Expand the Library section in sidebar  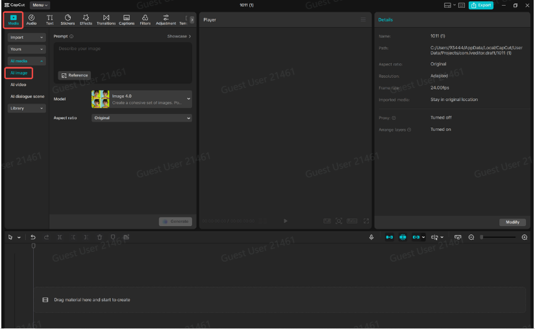(26, 108)
